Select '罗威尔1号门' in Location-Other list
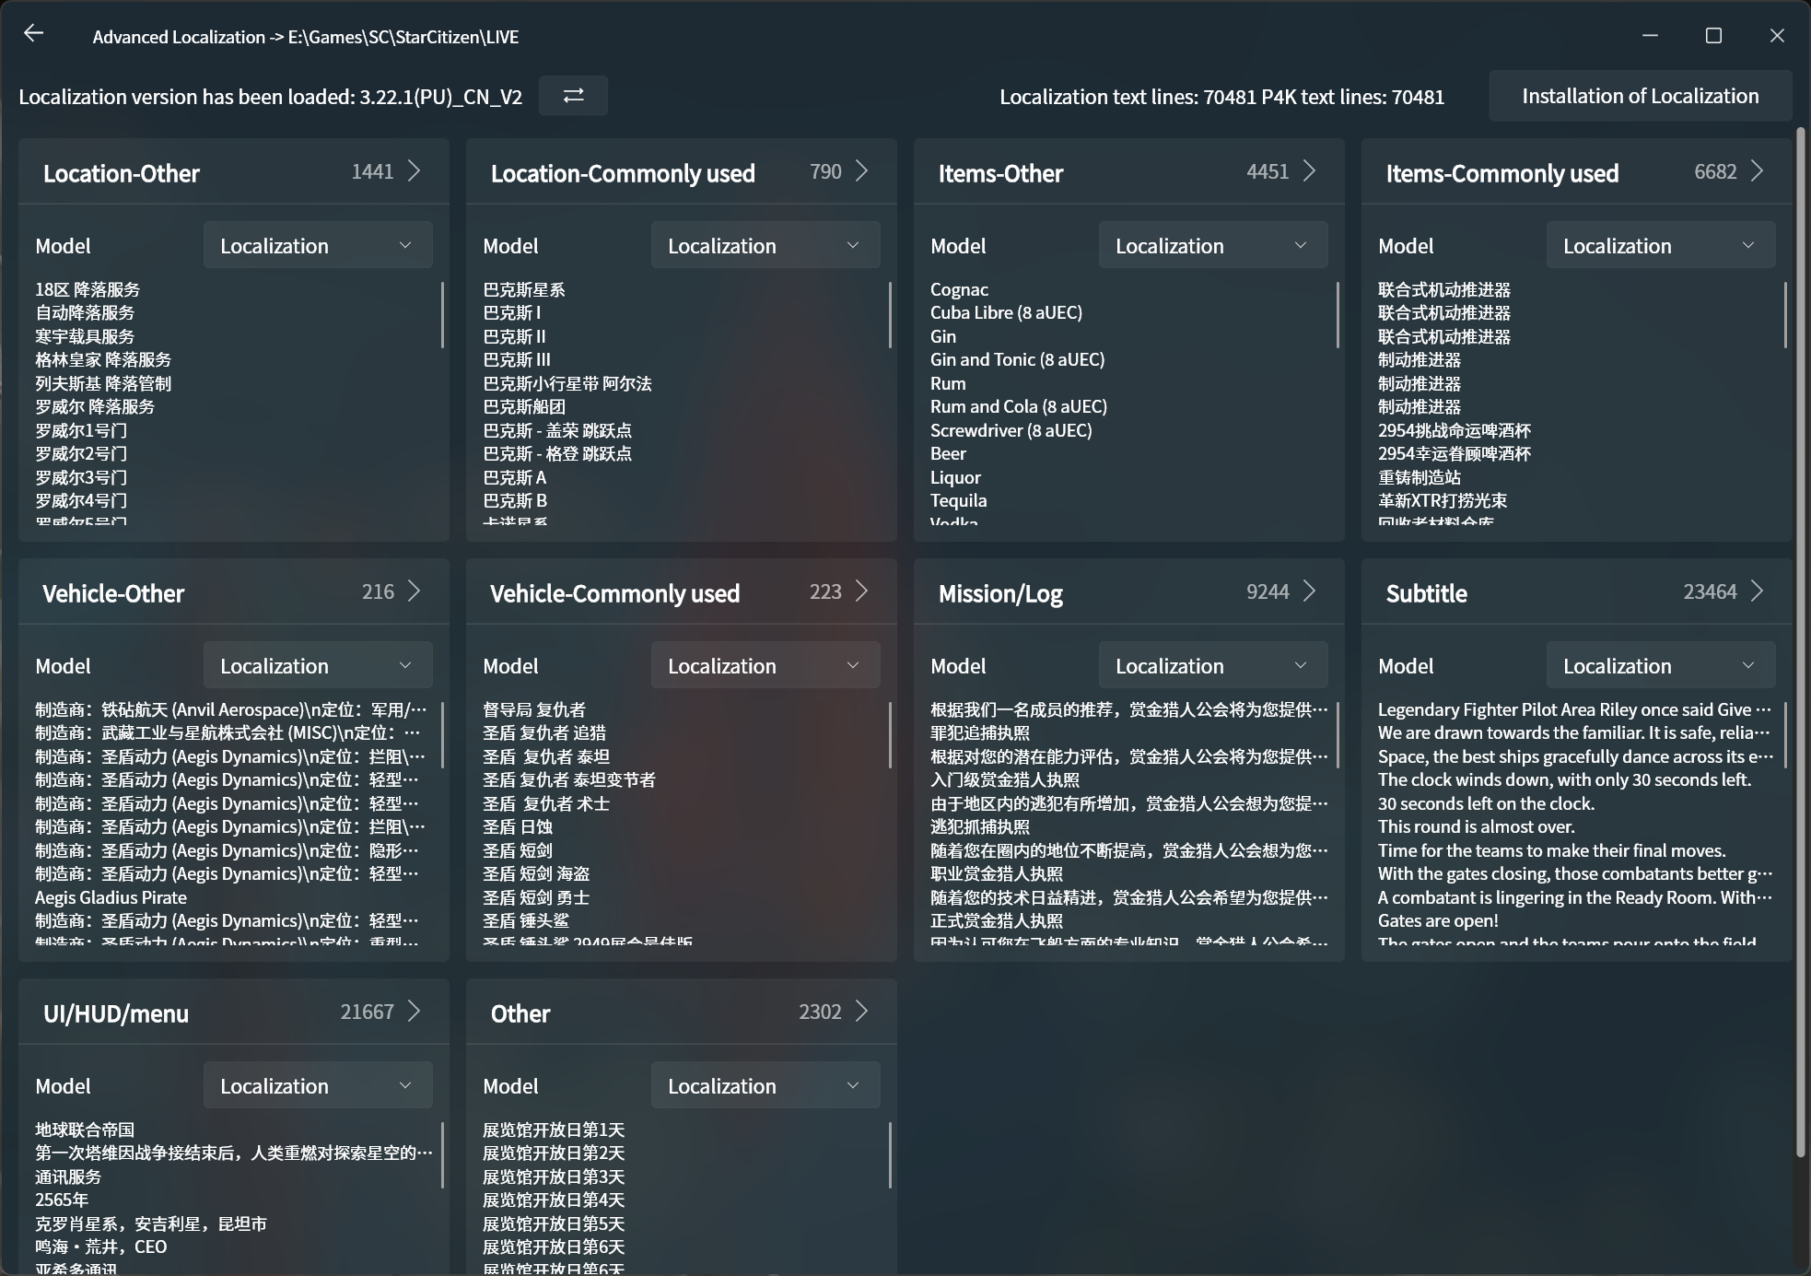The width and height of the screenshot is (1811, 1276). tap(81, 430)
